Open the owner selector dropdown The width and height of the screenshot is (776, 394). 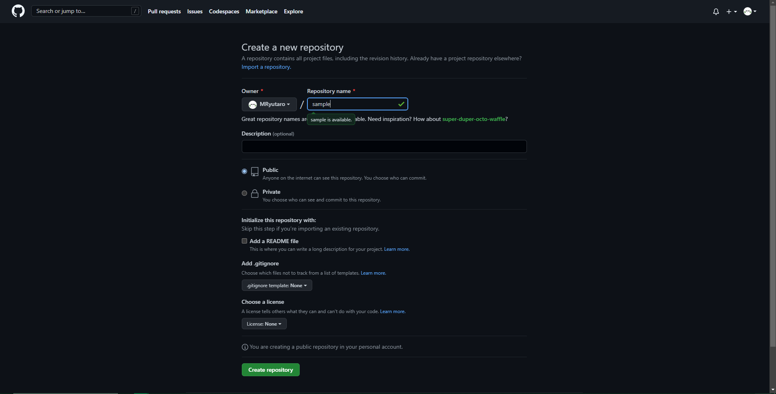pos(269,104)
